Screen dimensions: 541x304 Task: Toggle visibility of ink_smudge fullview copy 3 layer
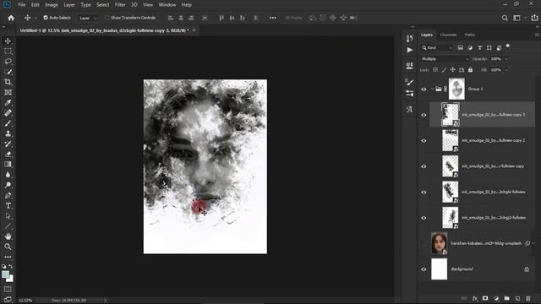click(x=424, y=115)
